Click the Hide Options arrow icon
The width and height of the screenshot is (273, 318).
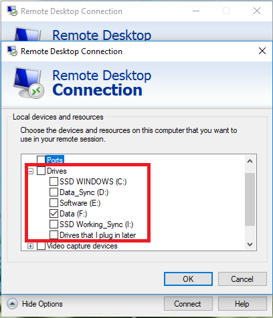pos(12,303)
